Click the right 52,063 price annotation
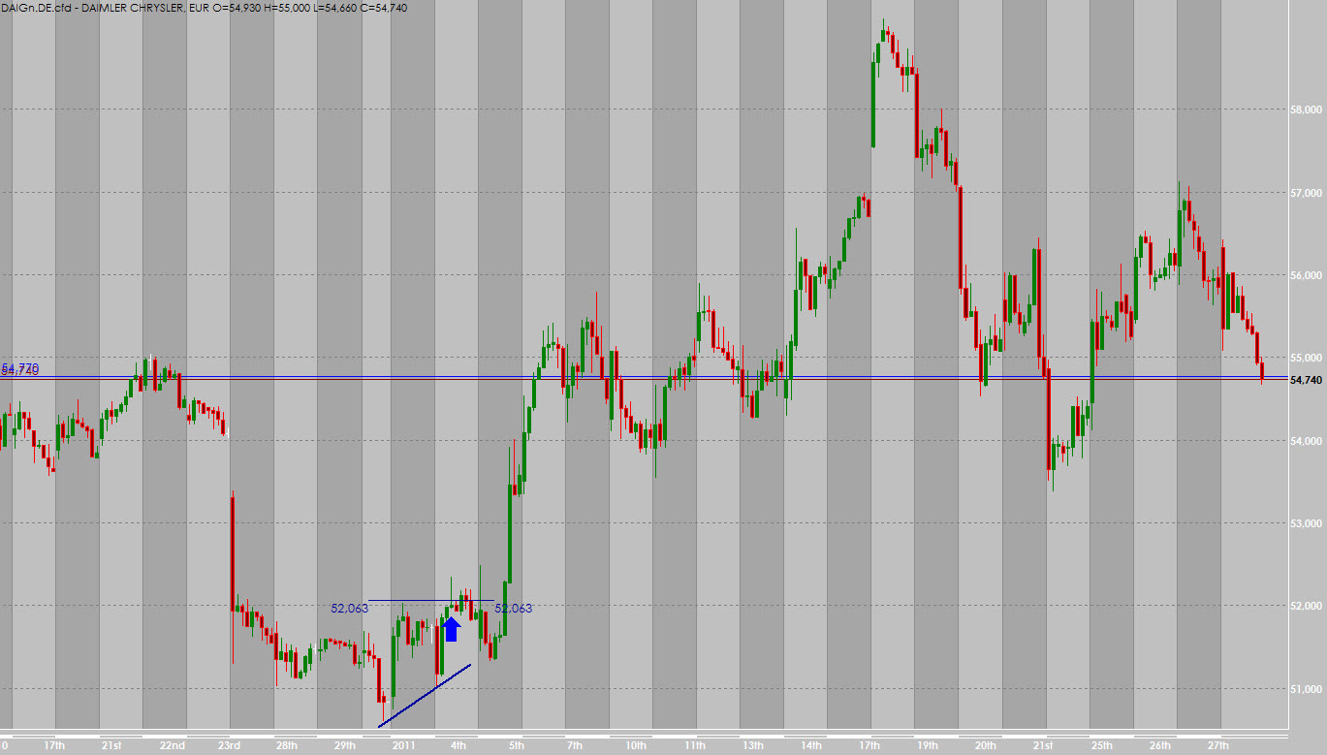The image size is (1327, 755). (x=514, y=609)
